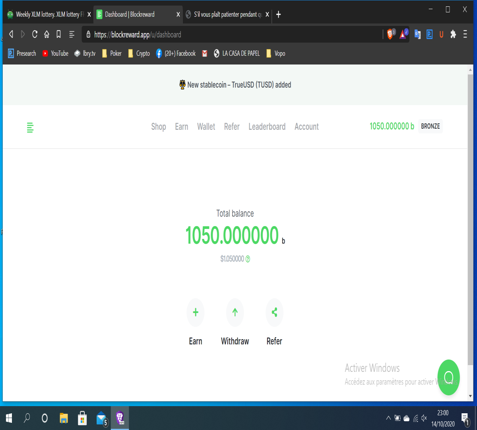Viewport: 477px width, 430px height.
Task: Open the Poker bookmarks folder
Action: click(x=112, y=53)
